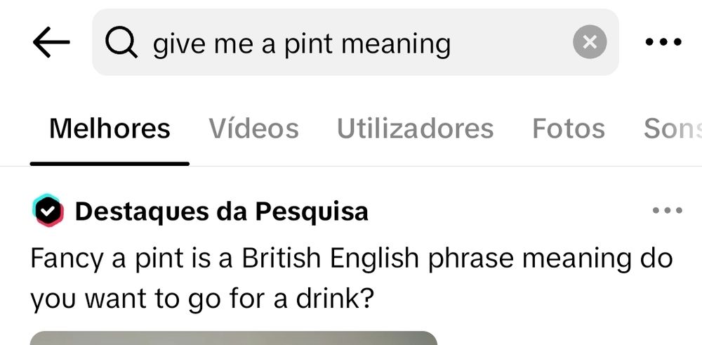Click the empty search bar area before the X

(512, 44)
